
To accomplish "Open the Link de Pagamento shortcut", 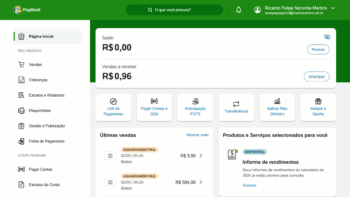I will (x=113, y=107).
